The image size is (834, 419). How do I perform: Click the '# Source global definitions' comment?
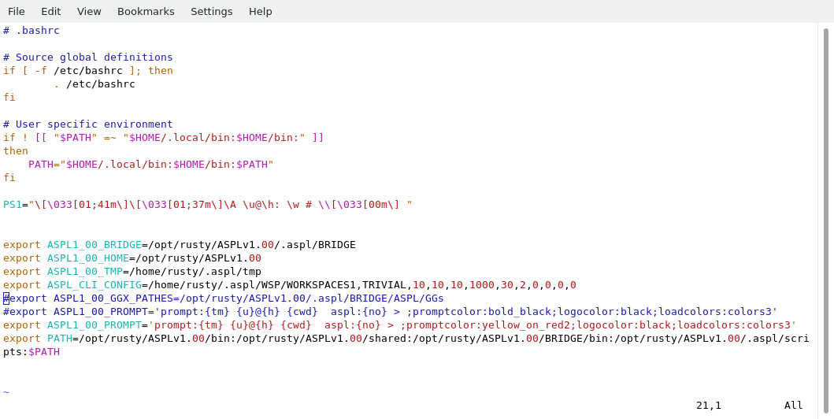click(x=88, y=57)
